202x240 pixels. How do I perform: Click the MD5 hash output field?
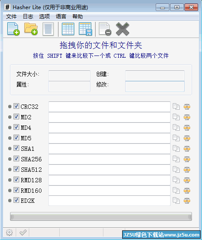(110, 138)
